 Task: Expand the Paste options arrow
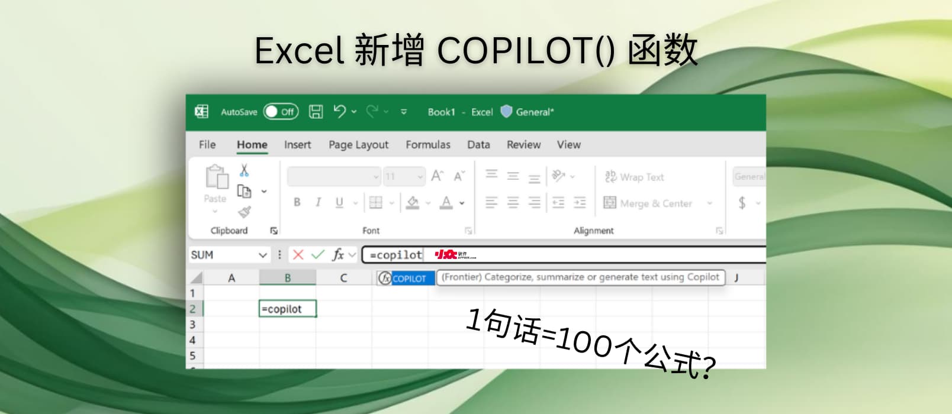point(215,211)
